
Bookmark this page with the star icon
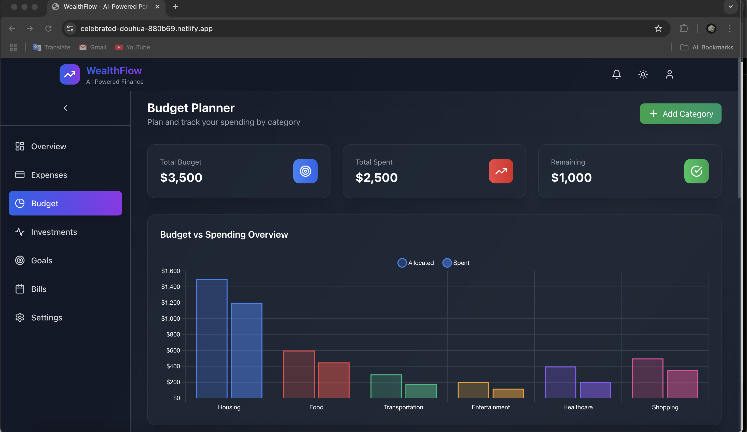(x=658, y=29)
